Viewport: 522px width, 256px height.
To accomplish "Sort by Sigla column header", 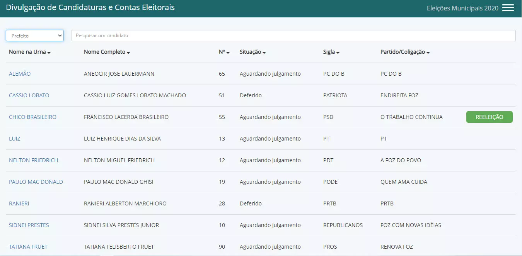I will (331, 52).
